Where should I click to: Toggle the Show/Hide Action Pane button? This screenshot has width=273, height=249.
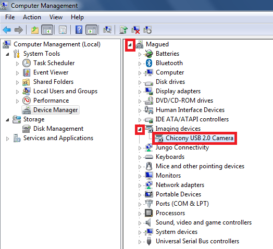92,30
